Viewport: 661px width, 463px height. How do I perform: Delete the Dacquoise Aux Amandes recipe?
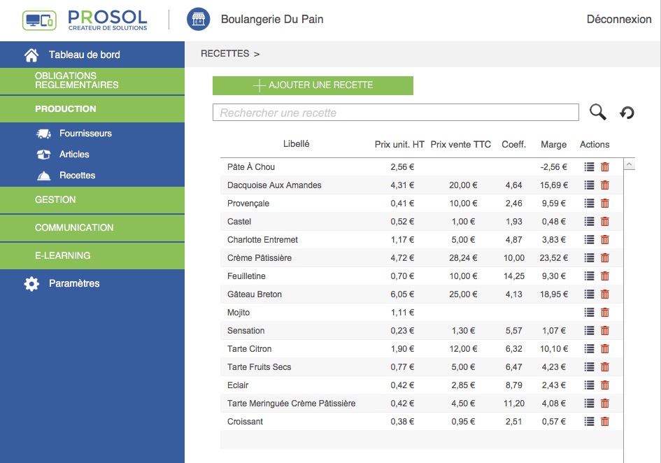(605, 185)
